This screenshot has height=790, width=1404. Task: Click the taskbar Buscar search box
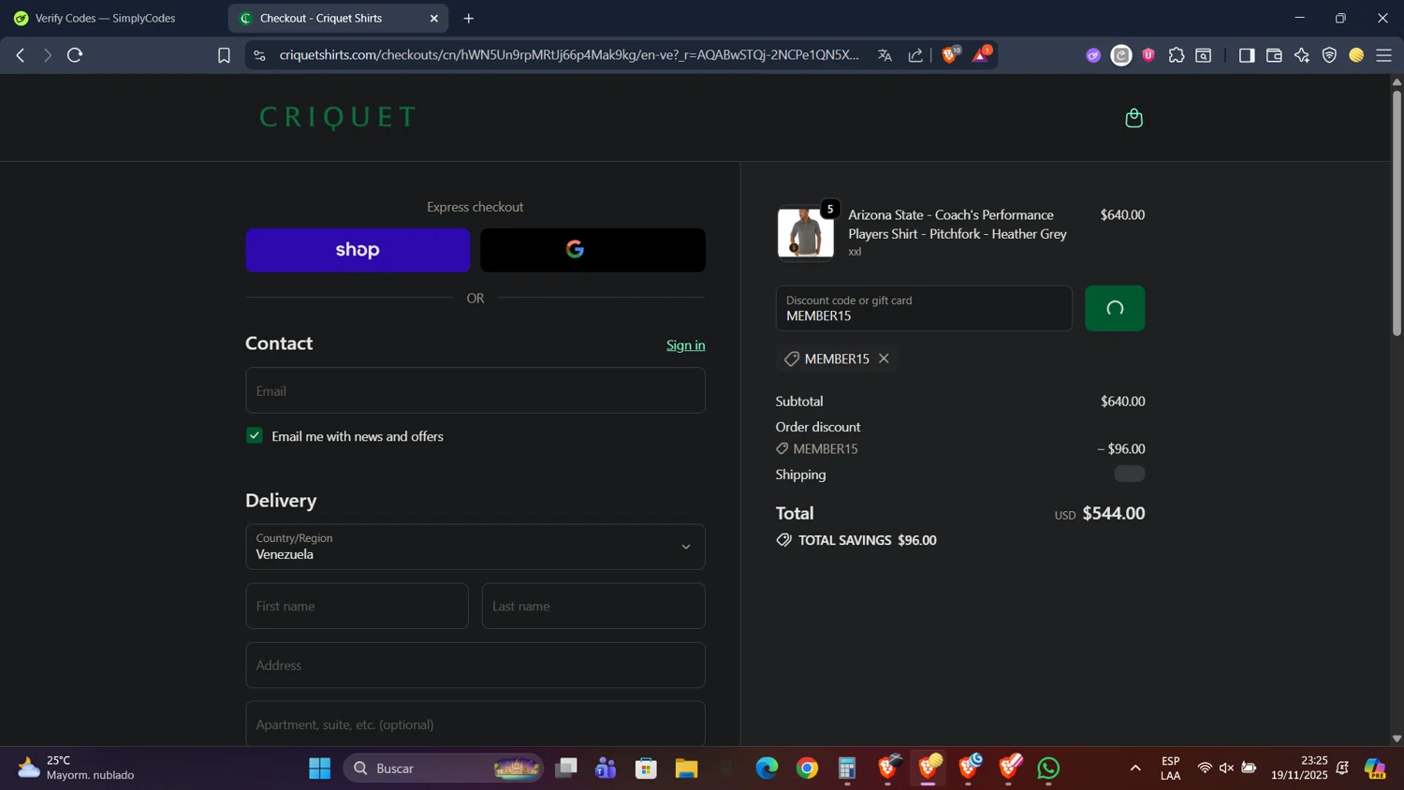[x=443, y=768]
